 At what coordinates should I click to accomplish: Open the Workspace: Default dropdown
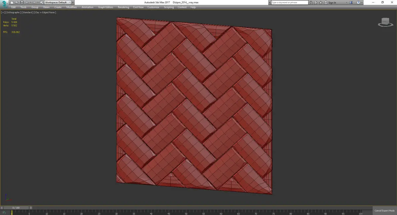(x=58, y=2)
